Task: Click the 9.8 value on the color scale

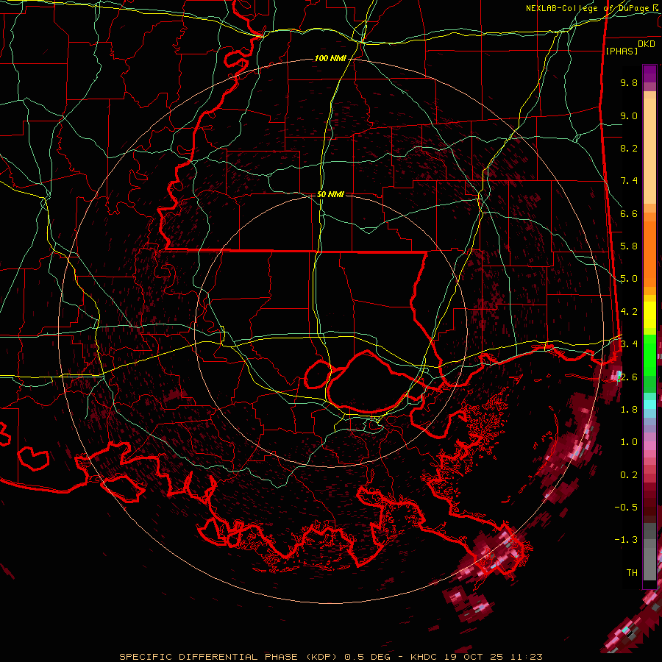Action: pyautogui.click(x=629, y=82)
